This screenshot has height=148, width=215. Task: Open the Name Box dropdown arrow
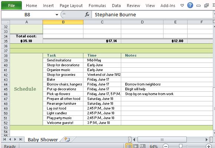[57, 15]
